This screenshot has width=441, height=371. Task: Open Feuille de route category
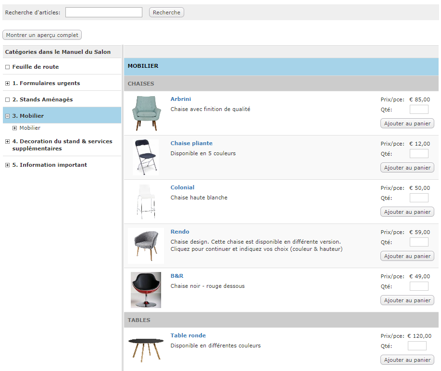coord(36,67)
